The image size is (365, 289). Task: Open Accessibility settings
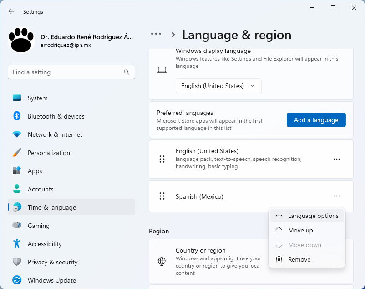[x=45, y=244]
